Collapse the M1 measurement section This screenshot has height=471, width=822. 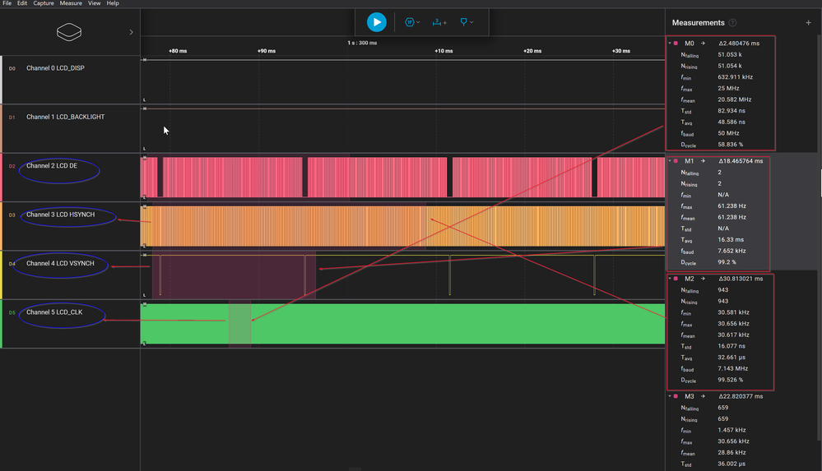pyautogui.click(x=670, y=161)
